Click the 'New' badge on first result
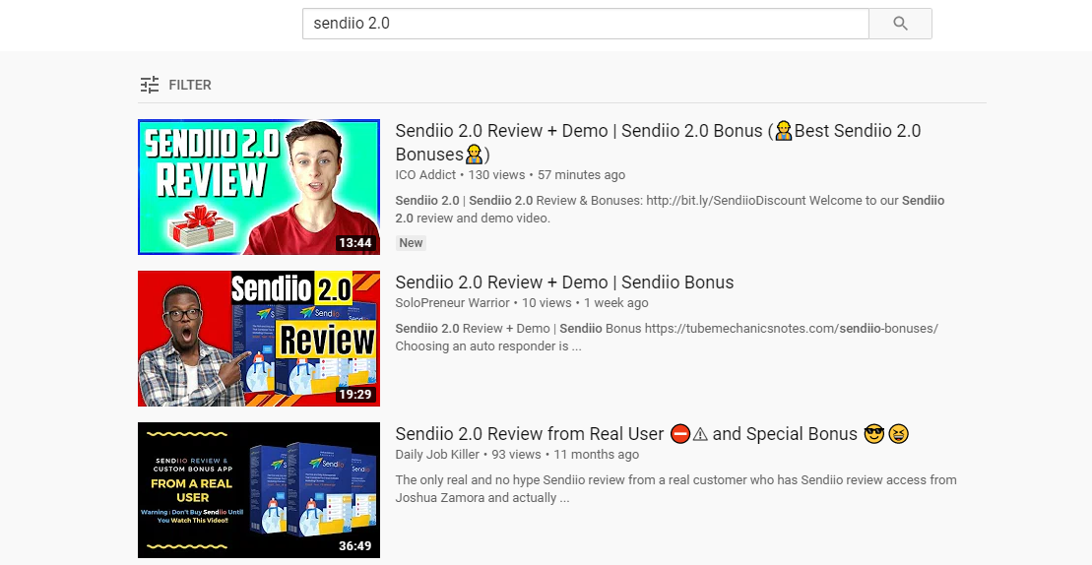 pyautogui.click(x=411, y=243)
